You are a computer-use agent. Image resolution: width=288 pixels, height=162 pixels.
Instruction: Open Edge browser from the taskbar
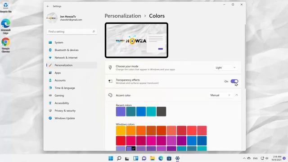(x=161, y=158)
